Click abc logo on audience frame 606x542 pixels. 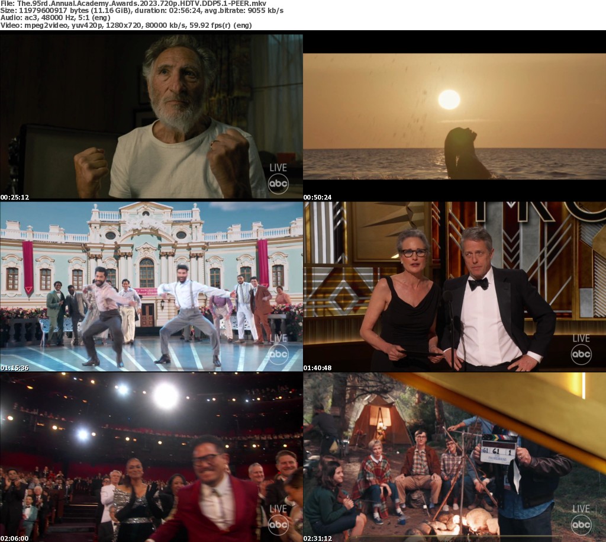coord(278,524)
